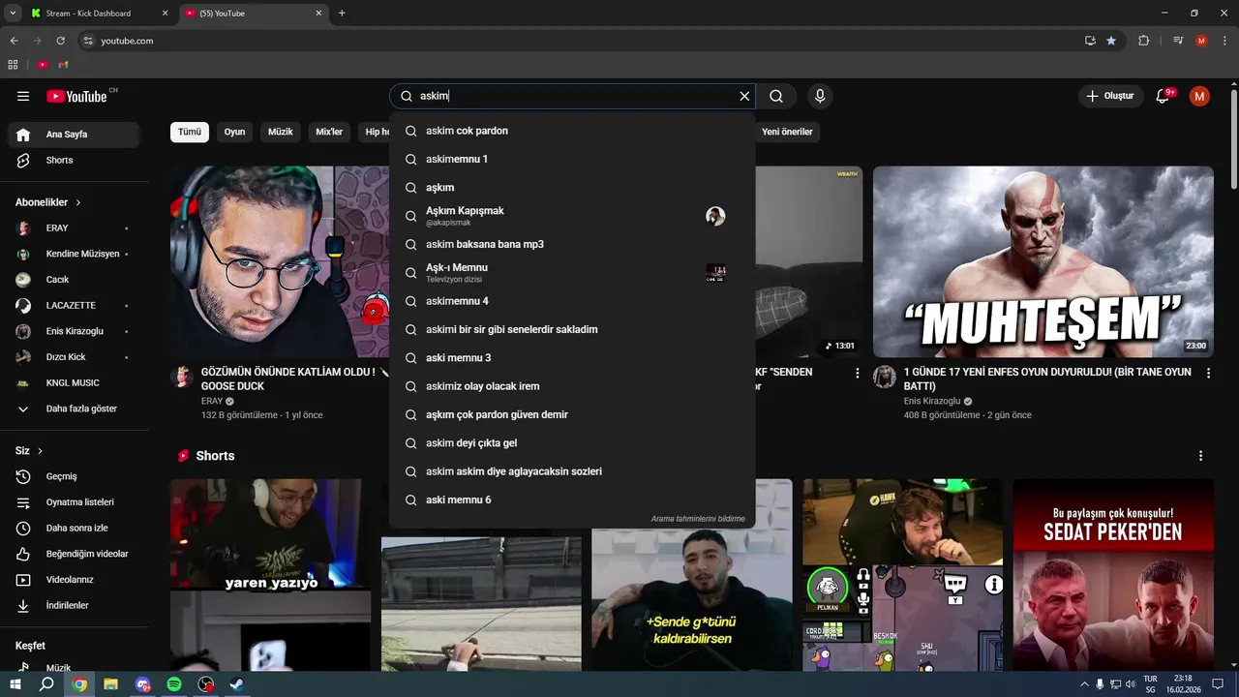This screenshot has width=1239, height=697.
Task: Choose suggestion 'askim baksana bana mp3'
Action: point(572,244)
